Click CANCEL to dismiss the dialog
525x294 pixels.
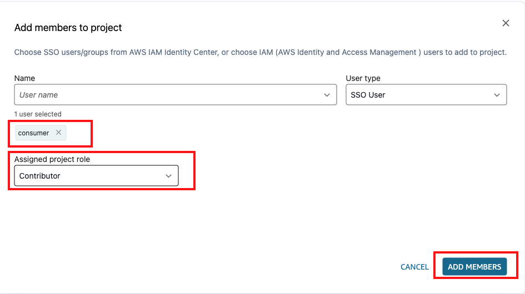pos(414,267)
